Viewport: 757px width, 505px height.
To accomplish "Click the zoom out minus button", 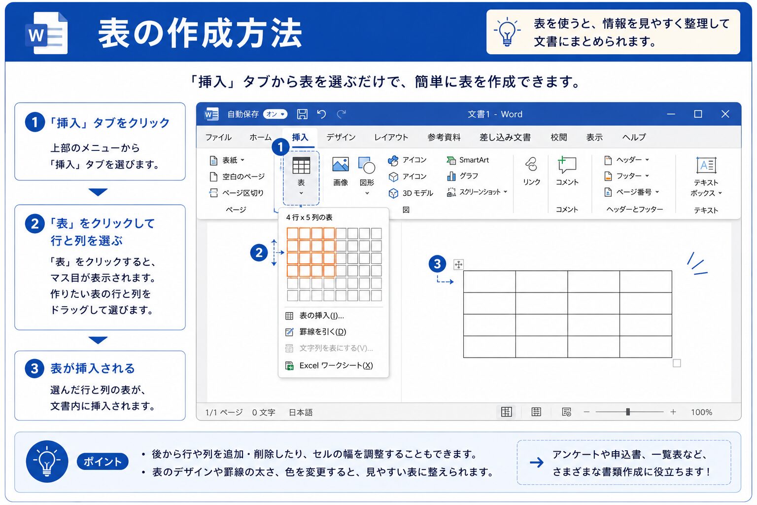I will 586,412.
